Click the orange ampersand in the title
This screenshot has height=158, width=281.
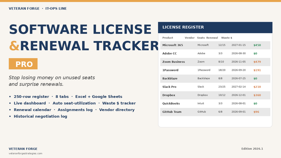tap(14, 46)
